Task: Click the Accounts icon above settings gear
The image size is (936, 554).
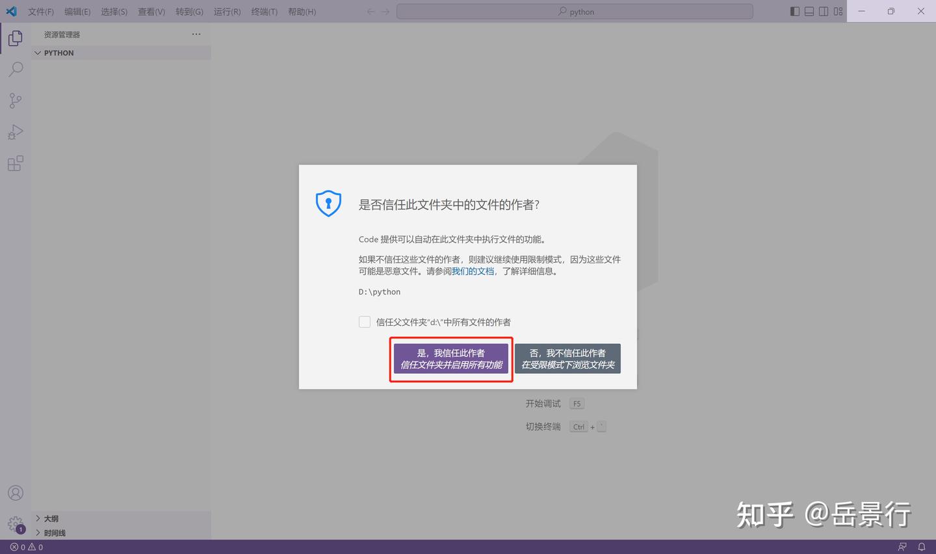Action: 15,492
